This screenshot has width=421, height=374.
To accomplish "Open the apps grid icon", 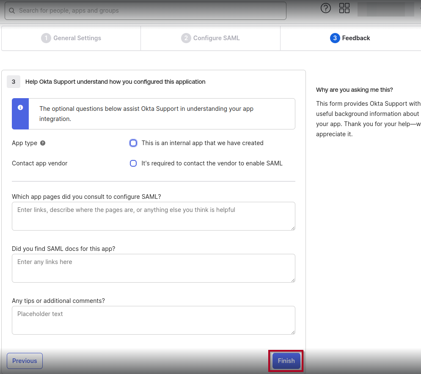I will pos(344,8).
